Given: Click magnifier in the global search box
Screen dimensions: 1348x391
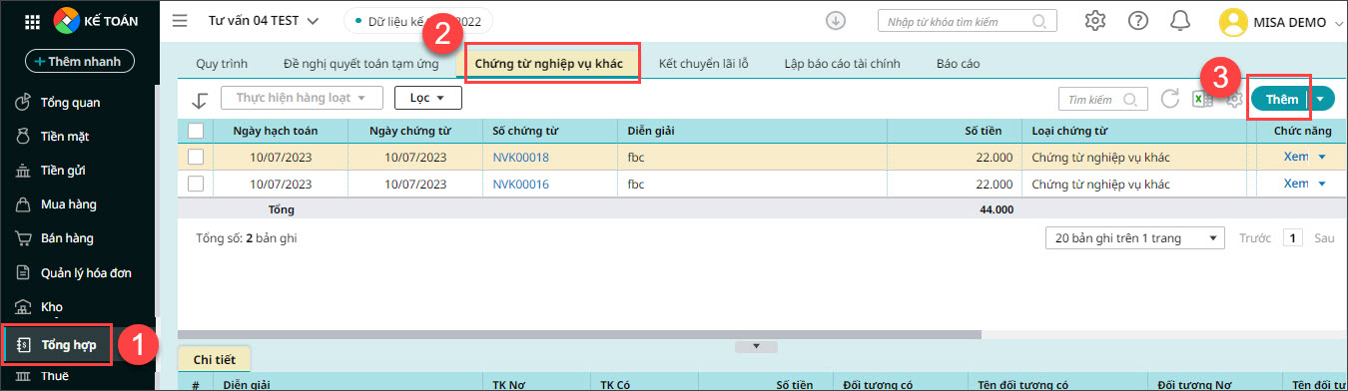Looking at the screenshot, I should click(1038, 20).
